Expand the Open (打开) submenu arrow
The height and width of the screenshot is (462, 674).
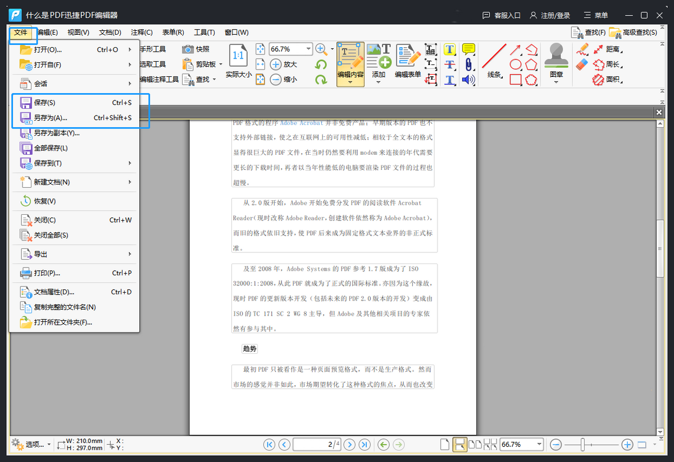coord(130,49)
